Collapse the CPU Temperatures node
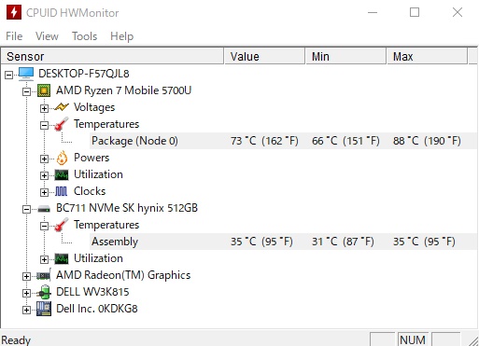Image resolution: width=479 pixels, height=346 pixels. pyautogui.click(x=44, y=125)
